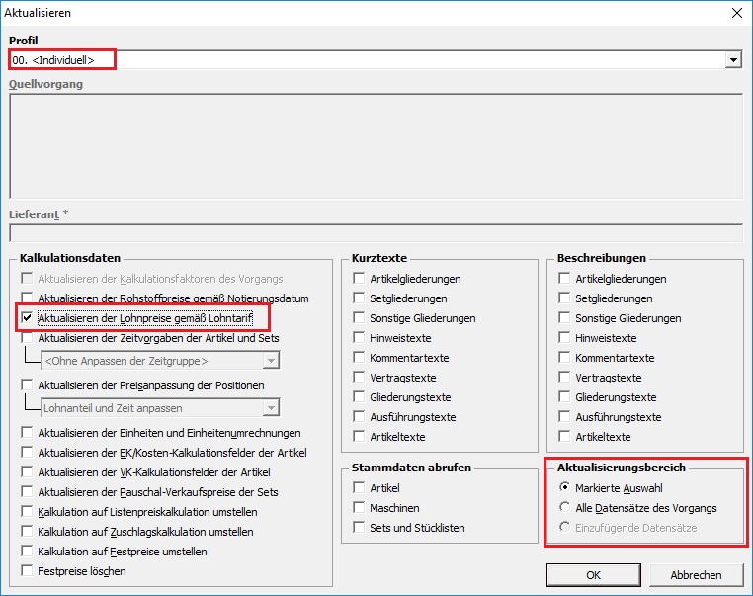Screen dimensions: 753x596
Task: Tick Hinweistexte under Beschreibungen
Action: pos(565,338)
